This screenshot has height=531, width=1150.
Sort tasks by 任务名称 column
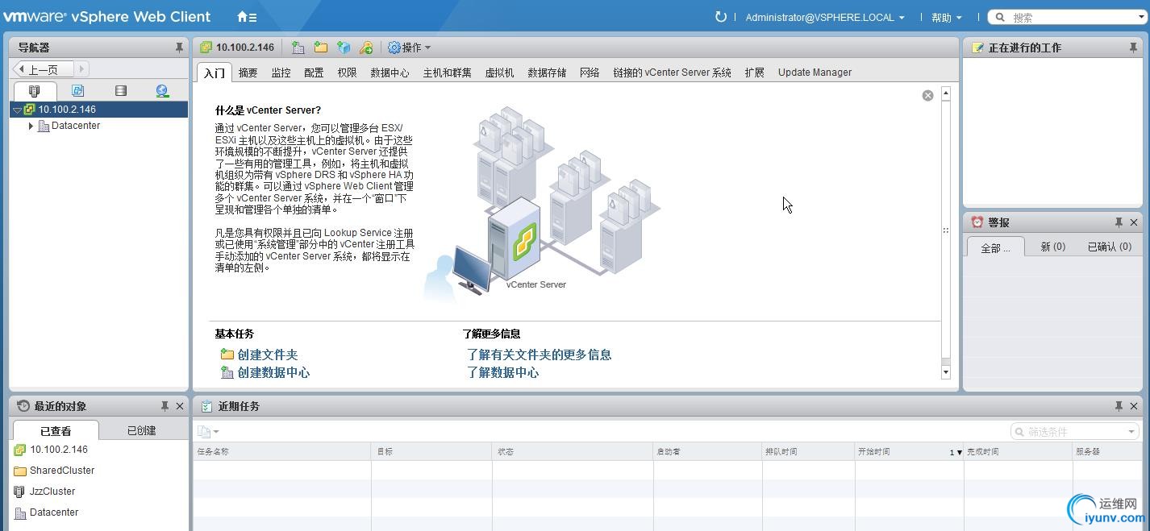tap(281, 452)
